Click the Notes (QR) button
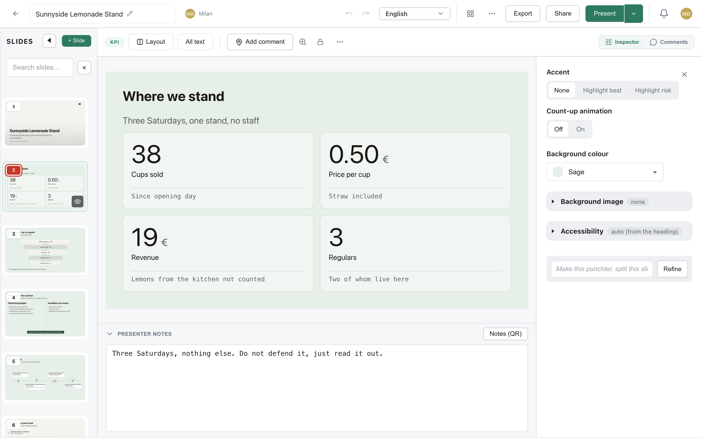Image resolution: width=702 pixels, height=438 pixels. coord(505,334)
